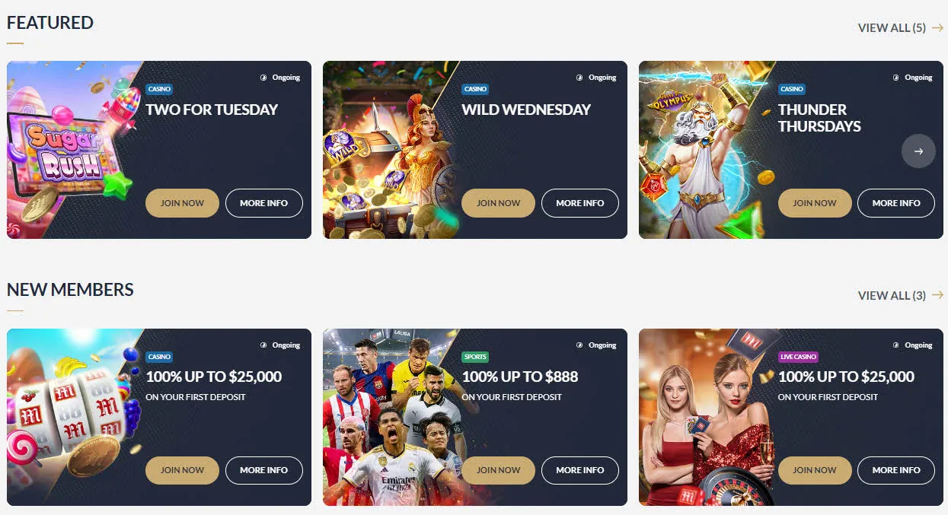View More Info on Thunder Thursdays

[896, 203]
